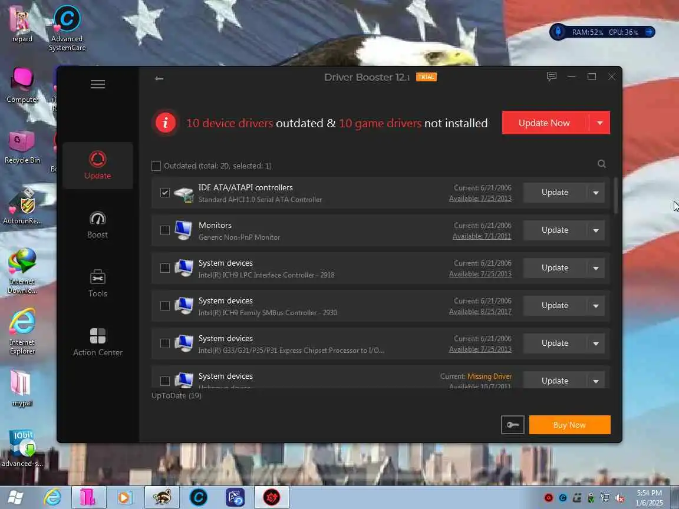This screenshot has width=679, height=509.
Task: Open the raccoon app on the taskbar
Action: [x=162, y=497]
